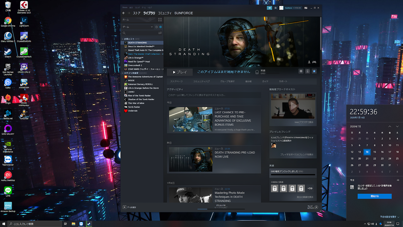Go to next month in the calendar
The height and width of the screenshot is (227, 403).
click(397, 126)
